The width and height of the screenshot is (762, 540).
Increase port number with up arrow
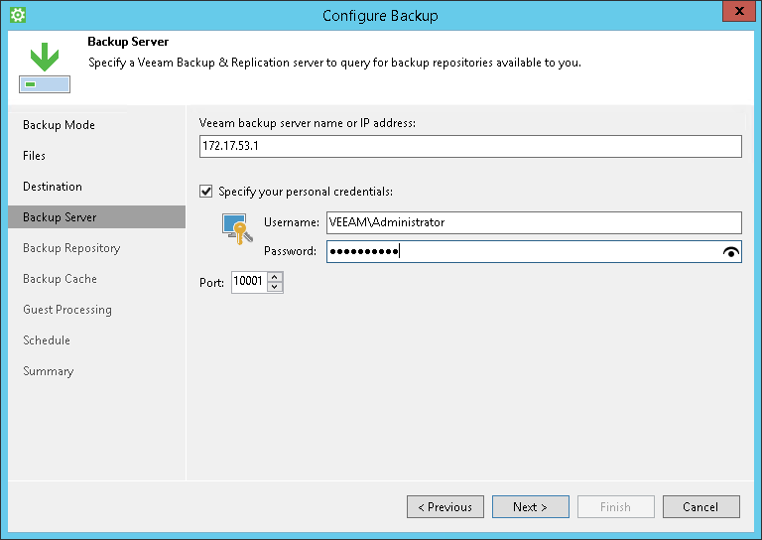(275, 277)
